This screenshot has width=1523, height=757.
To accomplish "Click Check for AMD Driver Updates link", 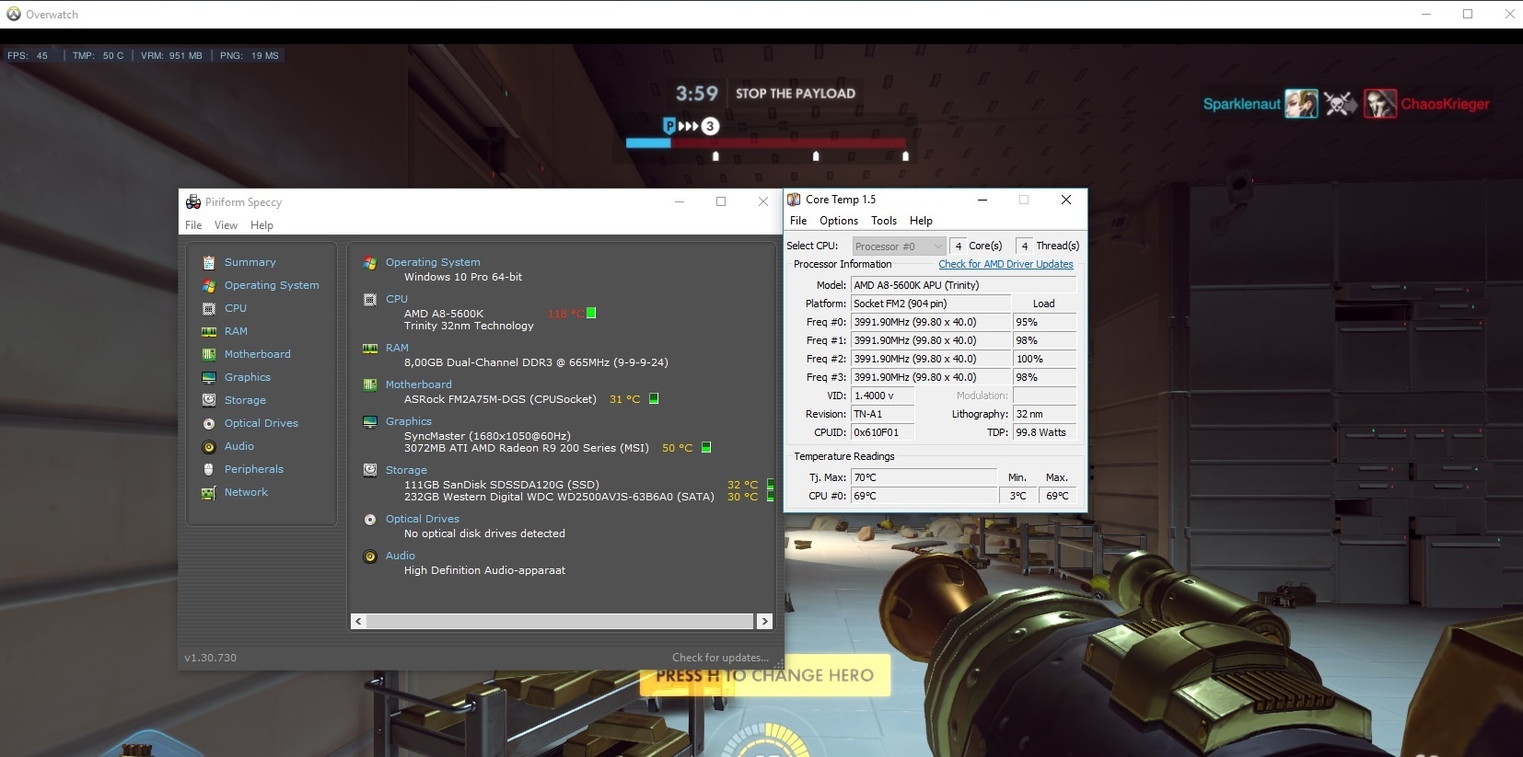I will tap(1006, 264).
